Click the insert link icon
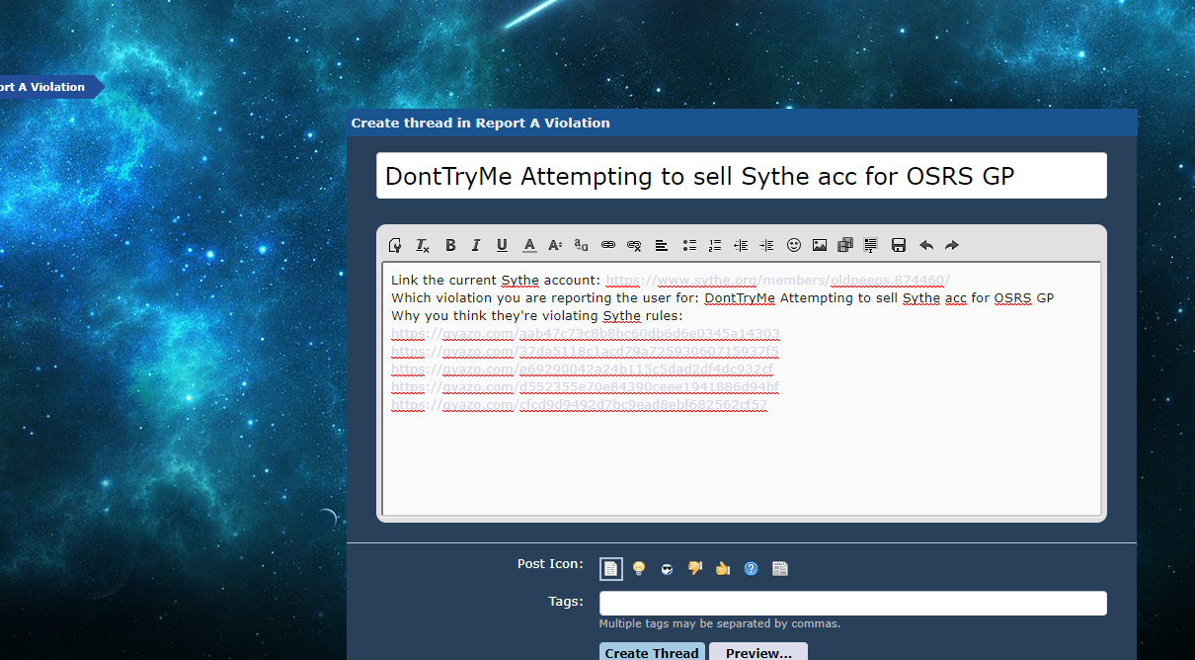The image size is (1195, 660). pyautogui.click(x=608, y=245)
